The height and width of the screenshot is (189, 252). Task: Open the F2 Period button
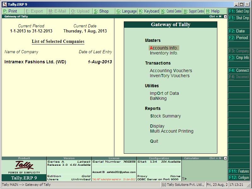239,37
